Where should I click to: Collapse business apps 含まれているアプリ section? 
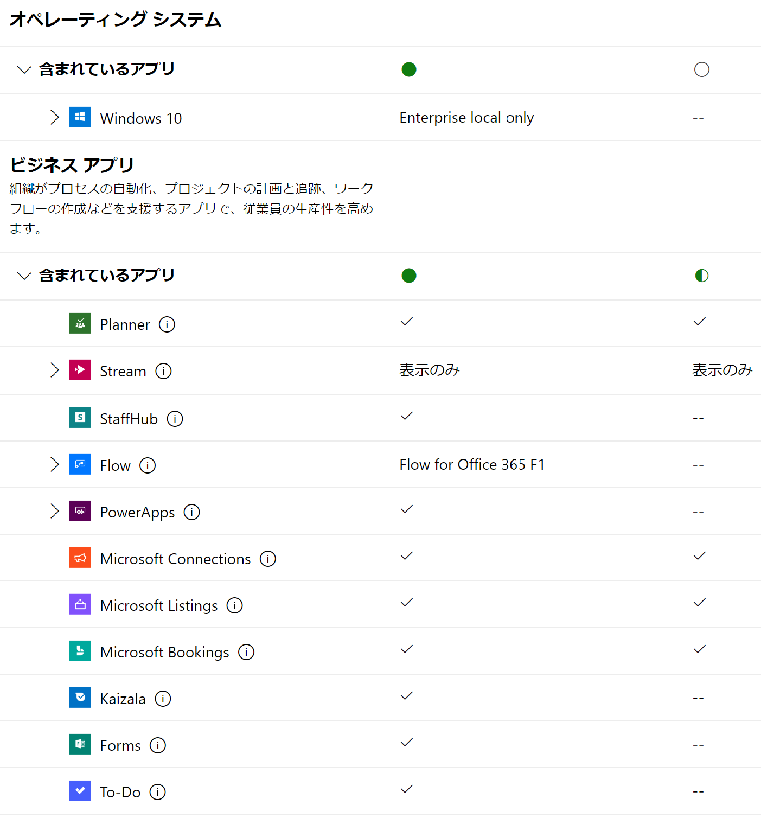[24, 276]
